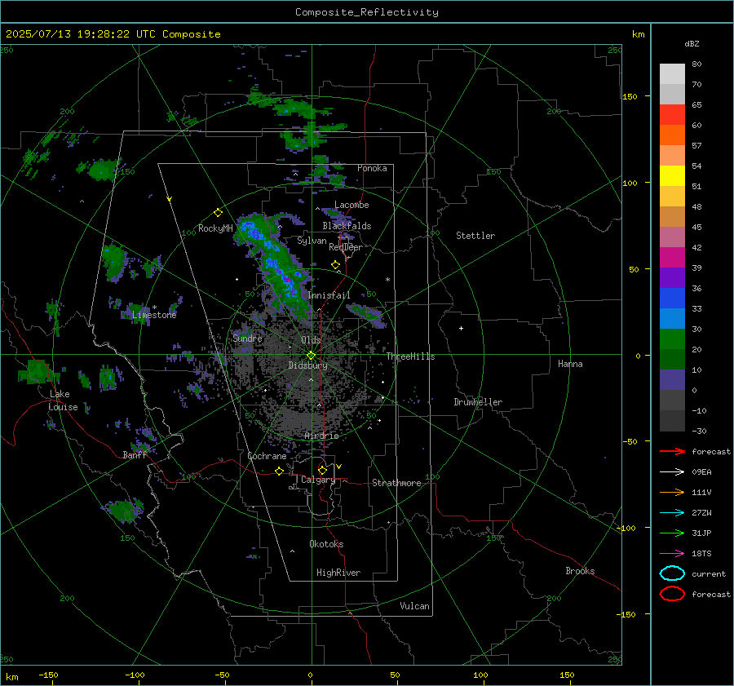Click the yellow 51-54 dBZ legend swatch
The height and width of the screenshot is (686, 734).
click(x=672, y=176)
